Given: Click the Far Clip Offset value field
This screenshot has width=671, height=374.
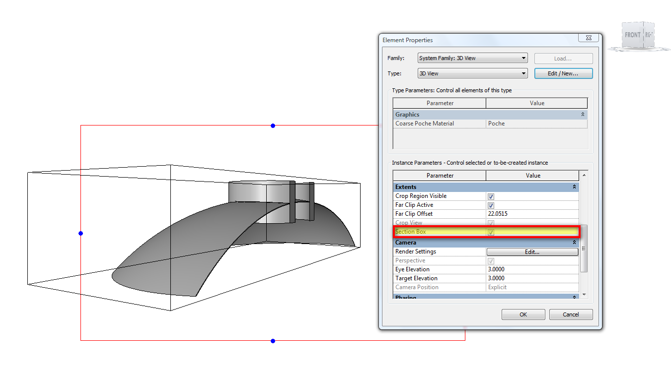Looking at the screenshot, I should (x=532, y=214).
